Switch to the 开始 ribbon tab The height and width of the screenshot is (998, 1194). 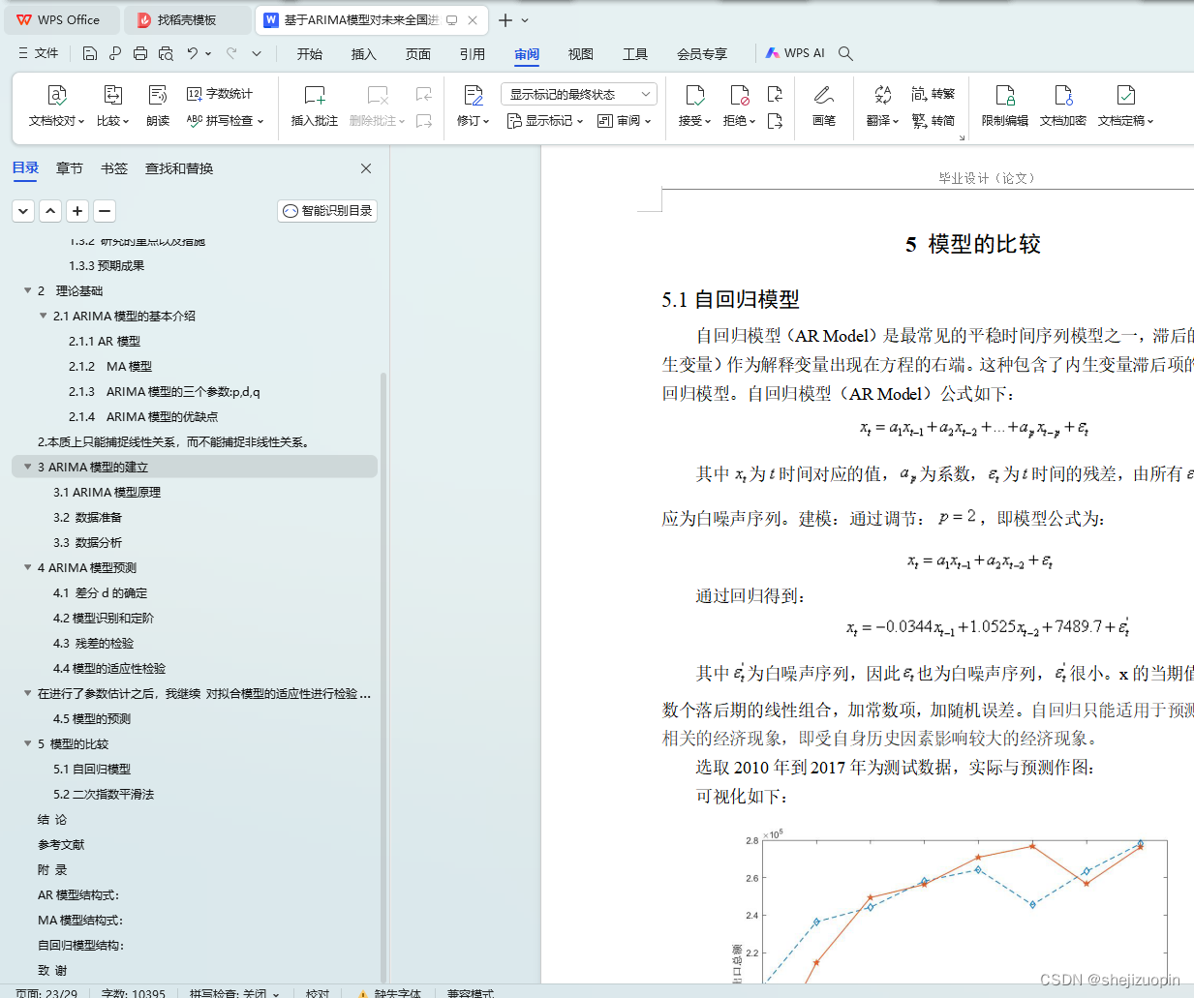(x=310, y=54)
